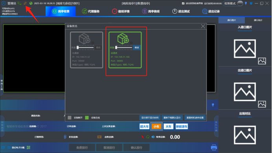Click the small image icon under 出道口图片
The height and width of the screenshot is (153, 272).
(262, 104)
